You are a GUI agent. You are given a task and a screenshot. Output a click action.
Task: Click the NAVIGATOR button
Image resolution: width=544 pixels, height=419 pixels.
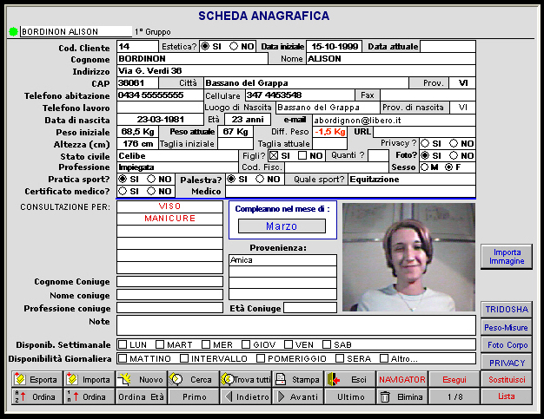pyautogui.click(x=402, y=379)
